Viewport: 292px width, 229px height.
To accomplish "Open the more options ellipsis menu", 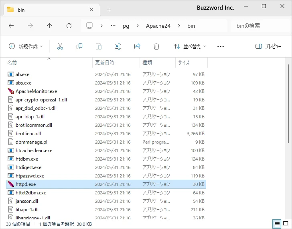I will point(220,46).
